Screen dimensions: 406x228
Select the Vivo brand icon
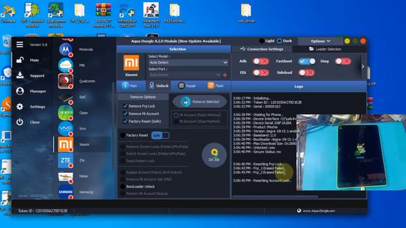pyautogui.click(x=65, y=129)
